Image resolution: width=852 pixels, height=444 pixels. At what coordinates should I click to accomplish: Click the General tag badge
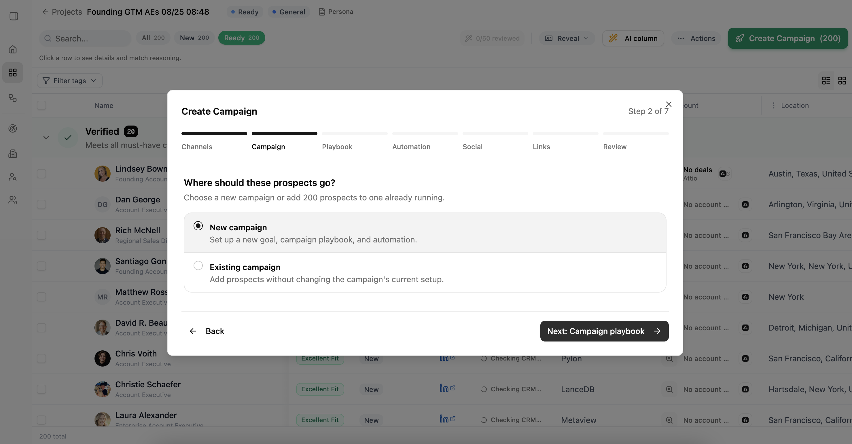coord(289,12)
